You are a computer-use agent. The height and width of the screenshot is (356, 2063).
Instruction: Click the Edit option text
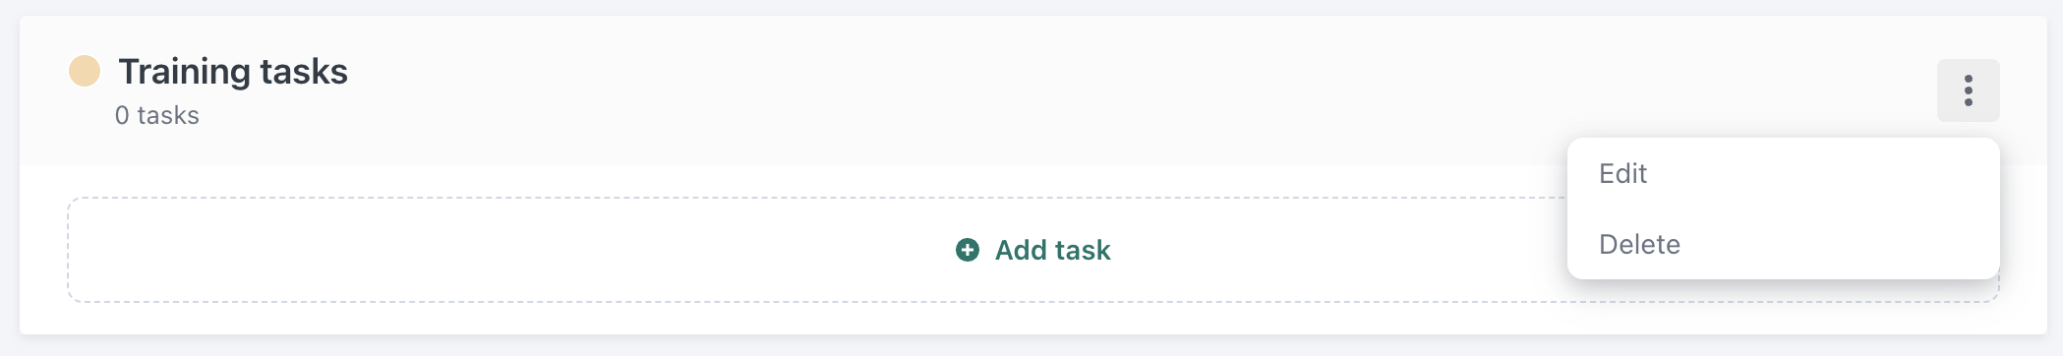pos(1622,174)
